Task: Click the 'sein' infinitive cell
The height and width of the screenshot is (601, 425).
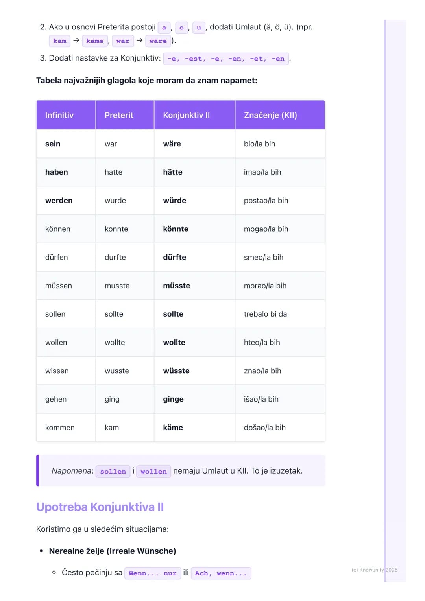Action: coord(66,144)
